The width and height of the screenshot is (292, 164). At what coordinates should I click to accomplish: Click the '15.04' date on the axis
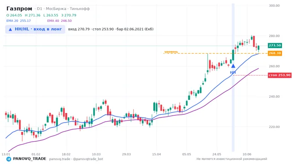click(x=156, y=154)
